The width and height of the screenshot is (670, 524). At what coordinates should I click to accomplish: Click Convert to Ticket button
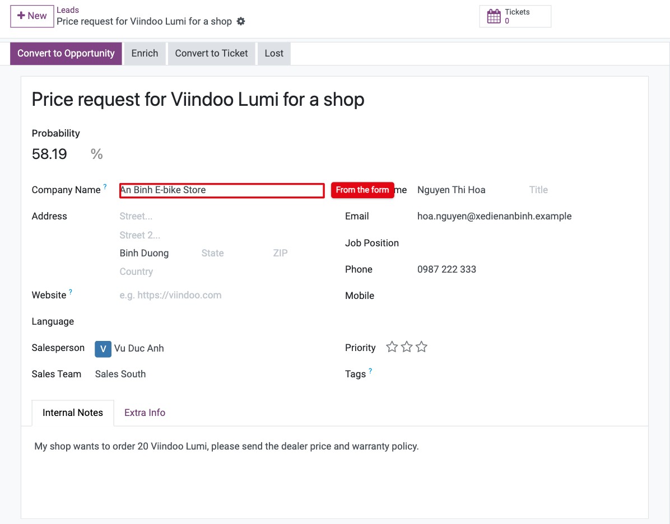[x=212, y=53]
